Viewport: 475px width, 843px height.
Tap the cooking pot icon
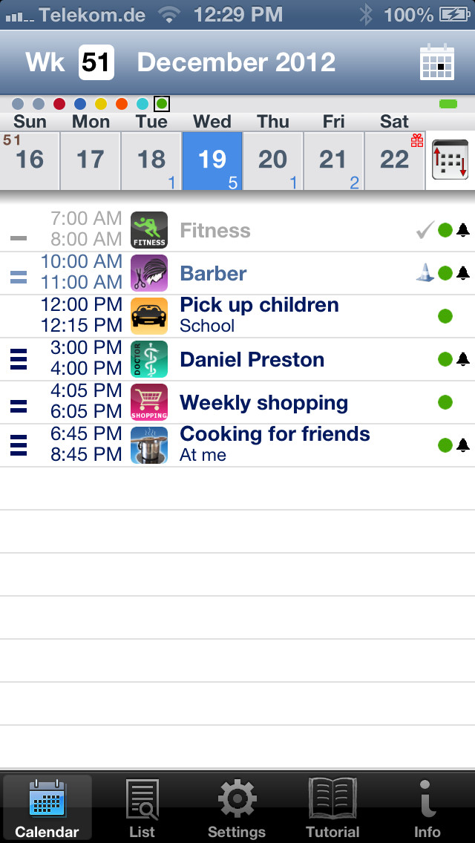click(149, 445)
